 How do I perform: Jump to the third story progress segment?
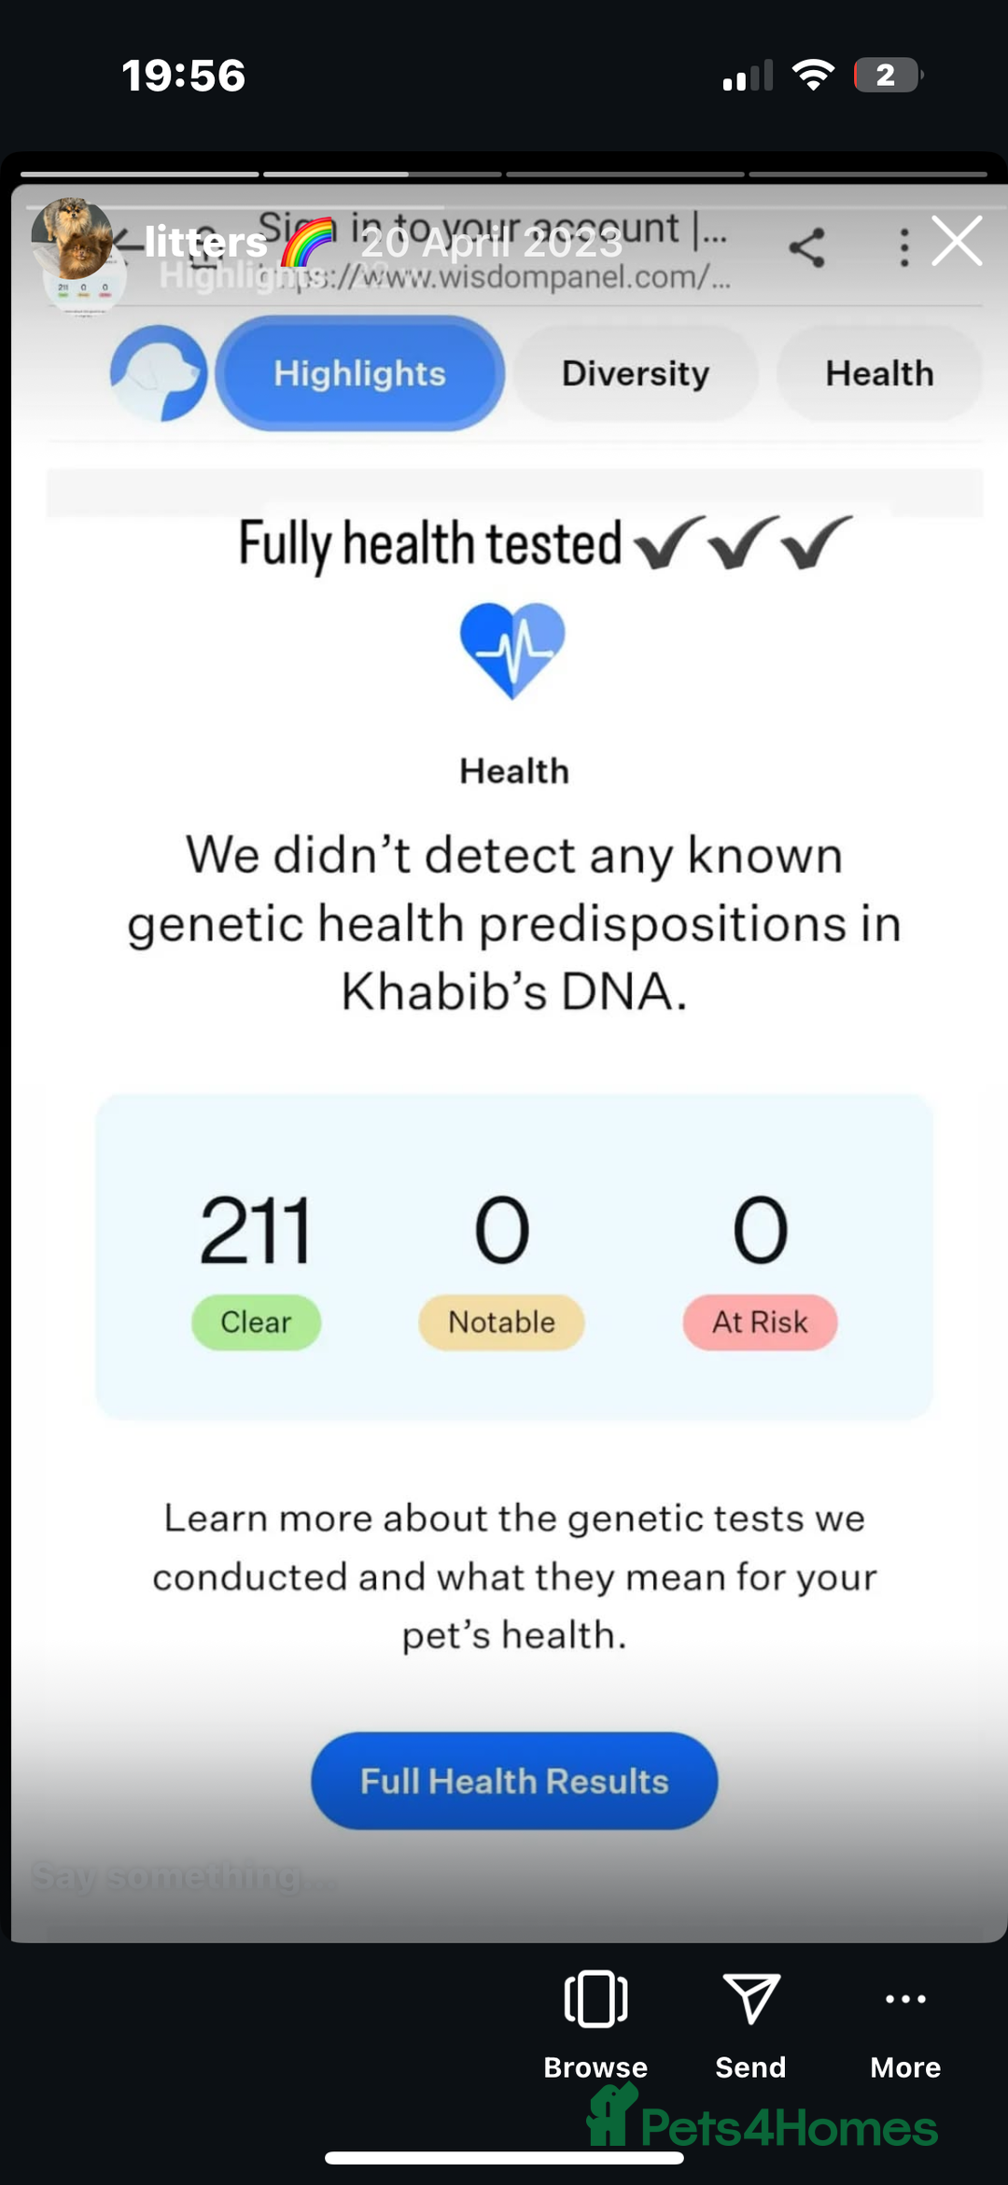(624, 174)
